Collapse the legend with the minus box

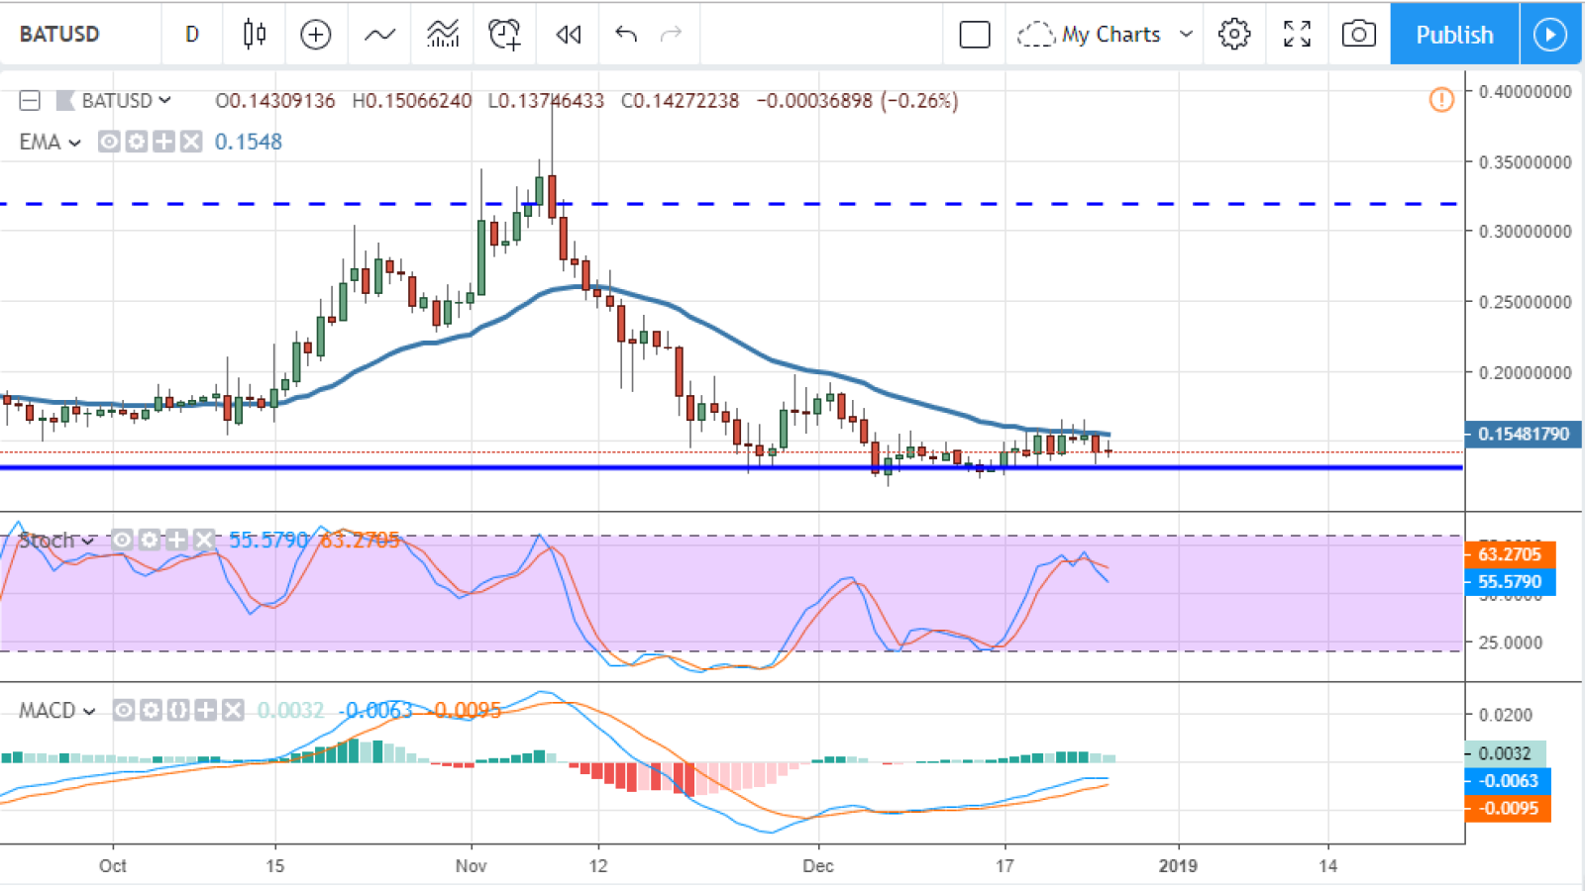click(x=30, y=100)
